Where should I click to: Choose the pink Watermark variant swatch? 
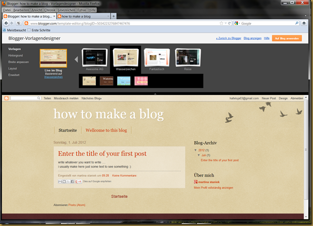tap(141, 81)
